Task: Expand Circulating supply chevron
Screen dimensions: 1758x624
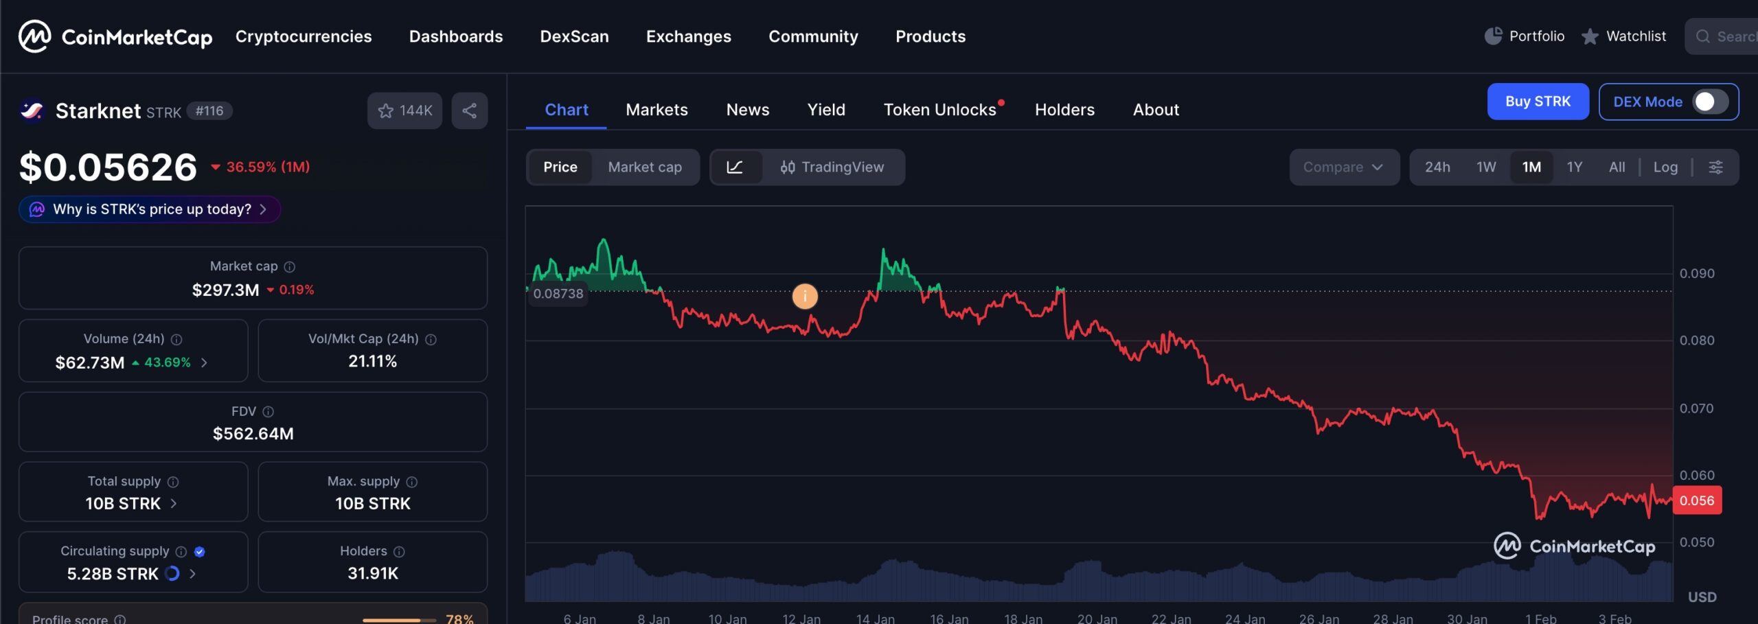Action: [192, 573]
